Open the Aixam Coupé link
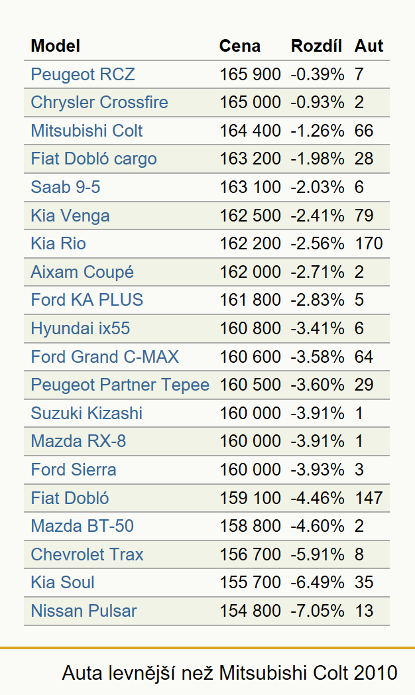Screen dimensions: 415x695 coord(82,272)
